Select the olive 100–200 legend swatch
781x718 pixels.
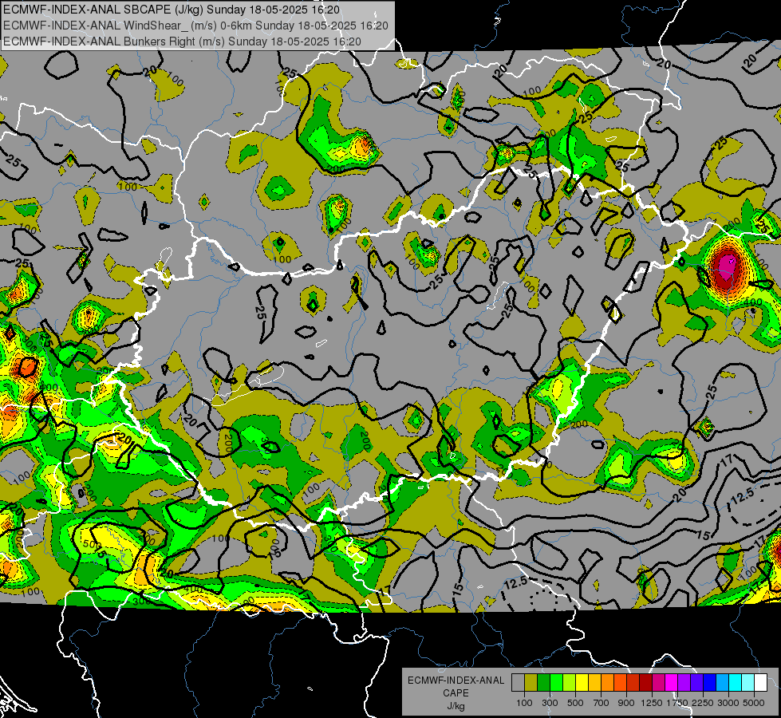531,682
